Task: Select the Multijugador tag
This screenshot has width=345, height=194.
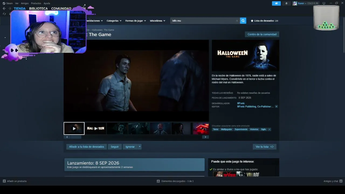Action: [226, 129]
